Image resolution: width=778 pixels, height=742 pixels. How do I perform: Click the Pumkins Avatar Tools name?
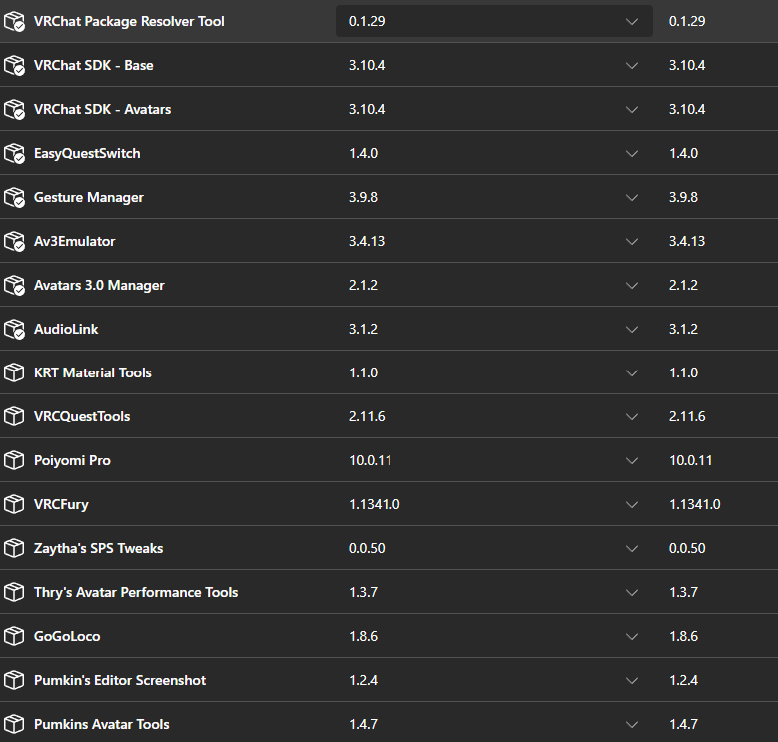(x=101, y=724)
